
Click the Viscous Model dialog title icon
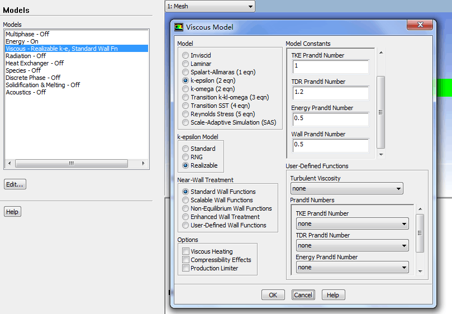pyautogui.click(x=179, y=27)
